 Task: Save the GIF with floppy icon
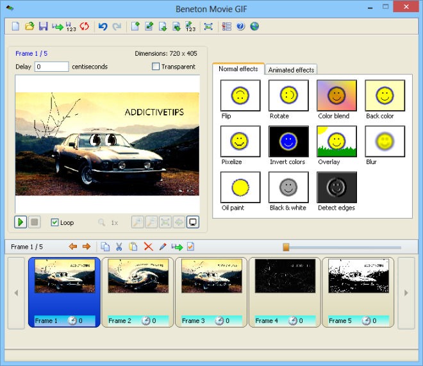(43, 26)
